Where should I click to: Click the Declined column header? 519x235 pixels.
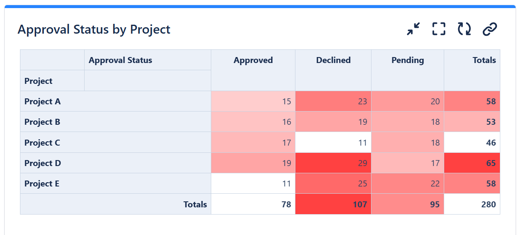[333, 60]
